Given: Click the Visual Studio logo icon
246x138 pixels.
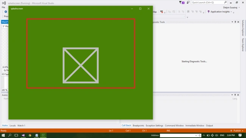Looking at the screenshot, I should pyautogui.click(x=4, y=3).
